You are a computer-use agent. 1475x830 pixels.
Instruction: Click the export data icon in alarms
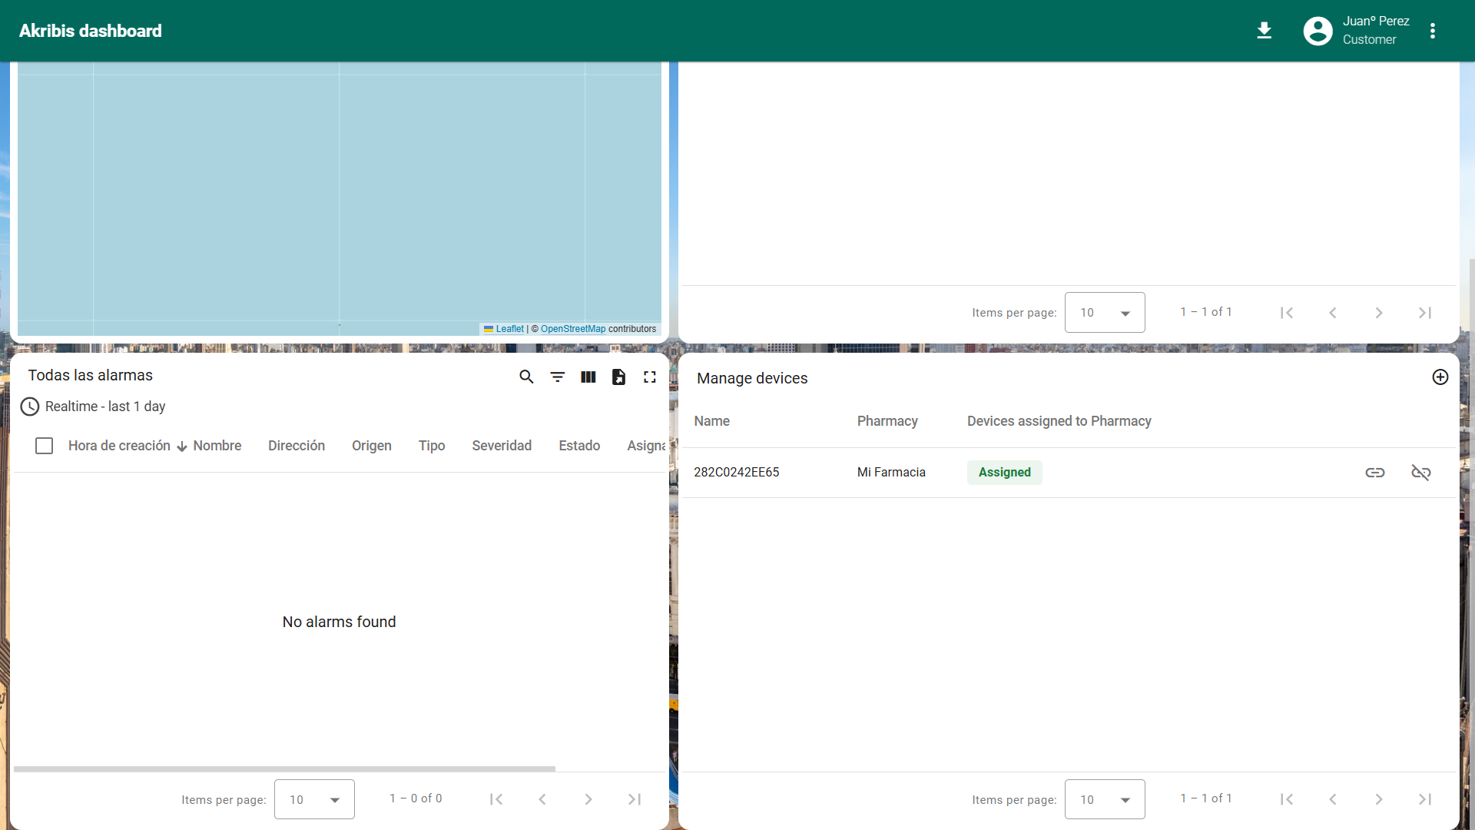point(619,377)
